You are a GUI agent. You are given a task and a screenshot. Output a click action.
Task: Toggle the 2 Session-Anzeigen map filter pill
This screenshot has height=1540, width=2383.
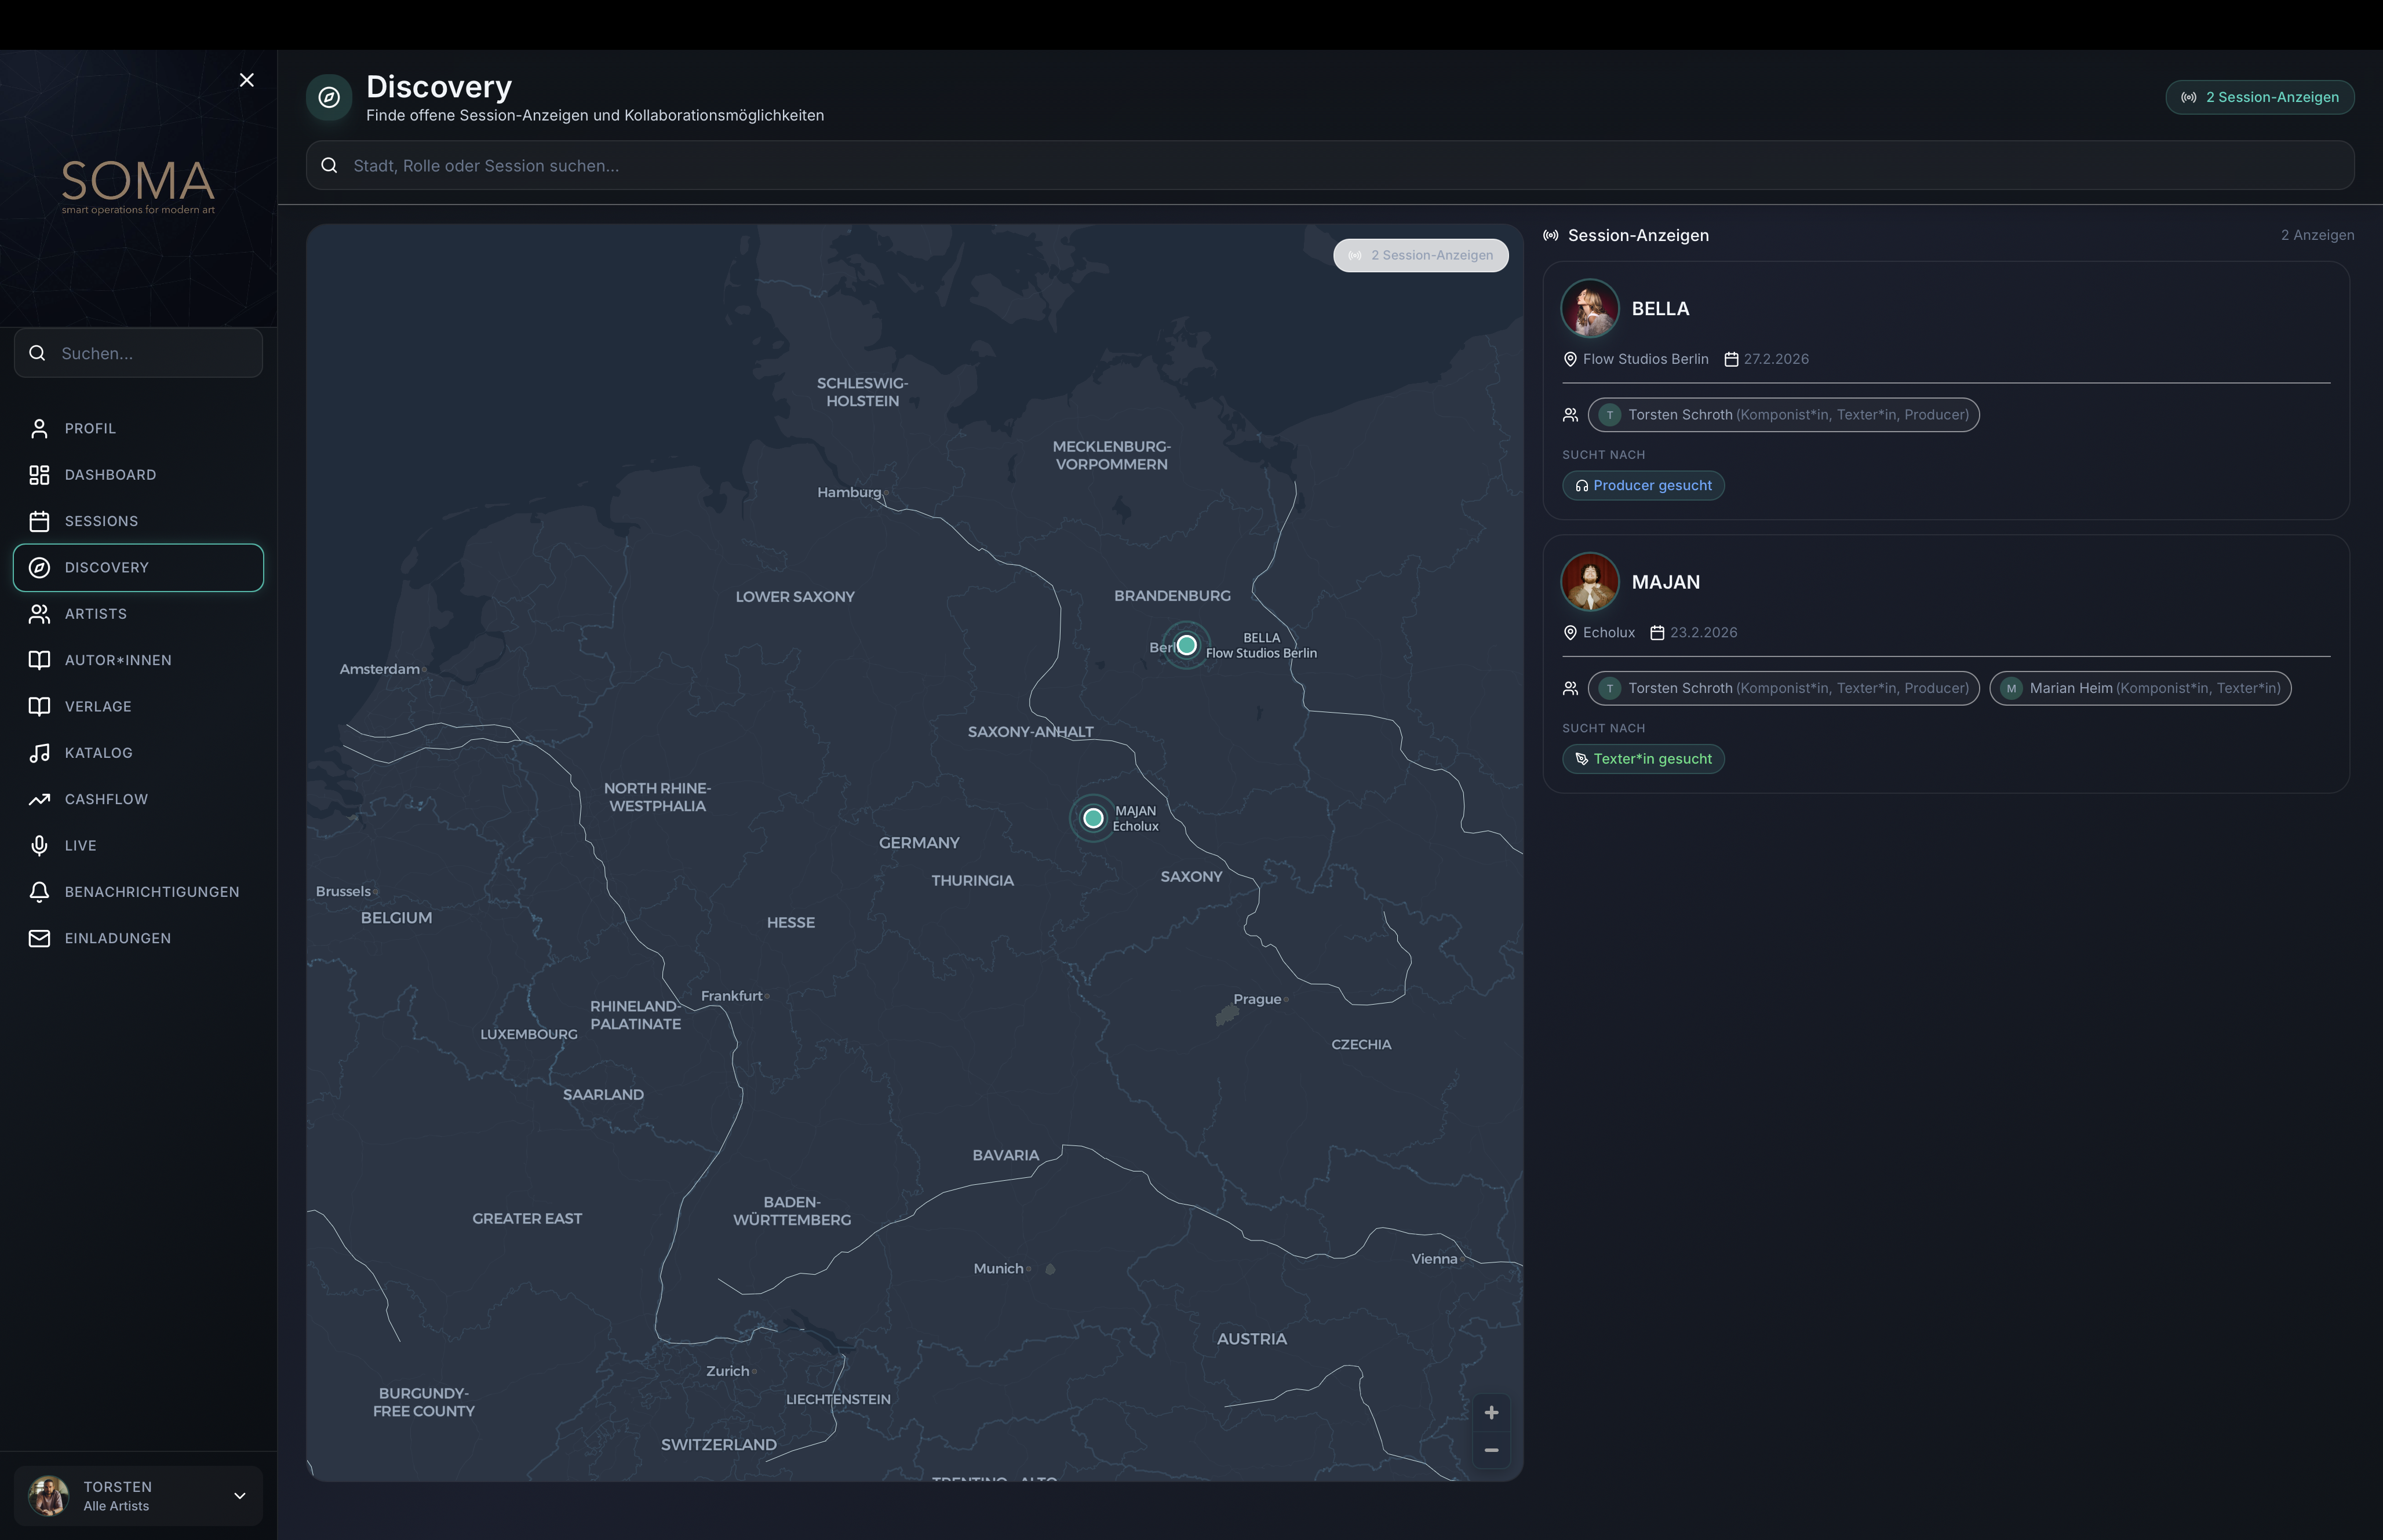(1421, 255)
